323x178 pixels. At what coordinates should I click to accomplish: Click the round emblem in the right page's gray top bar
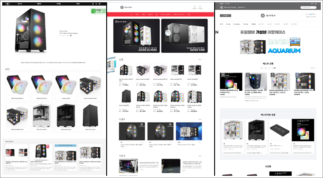click(x=221, y=8)
